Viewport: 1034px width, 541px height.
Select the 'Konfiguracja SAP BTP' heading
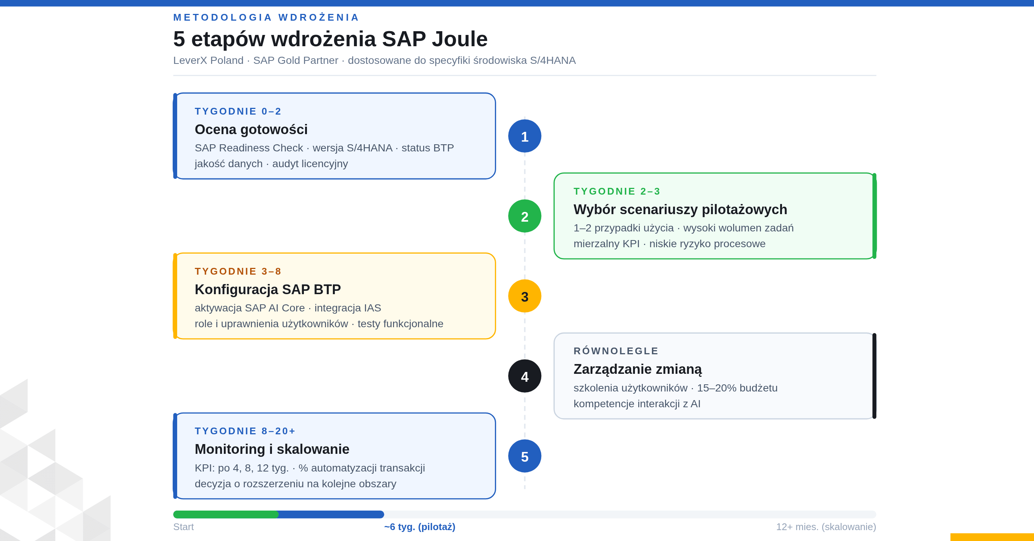268,289
